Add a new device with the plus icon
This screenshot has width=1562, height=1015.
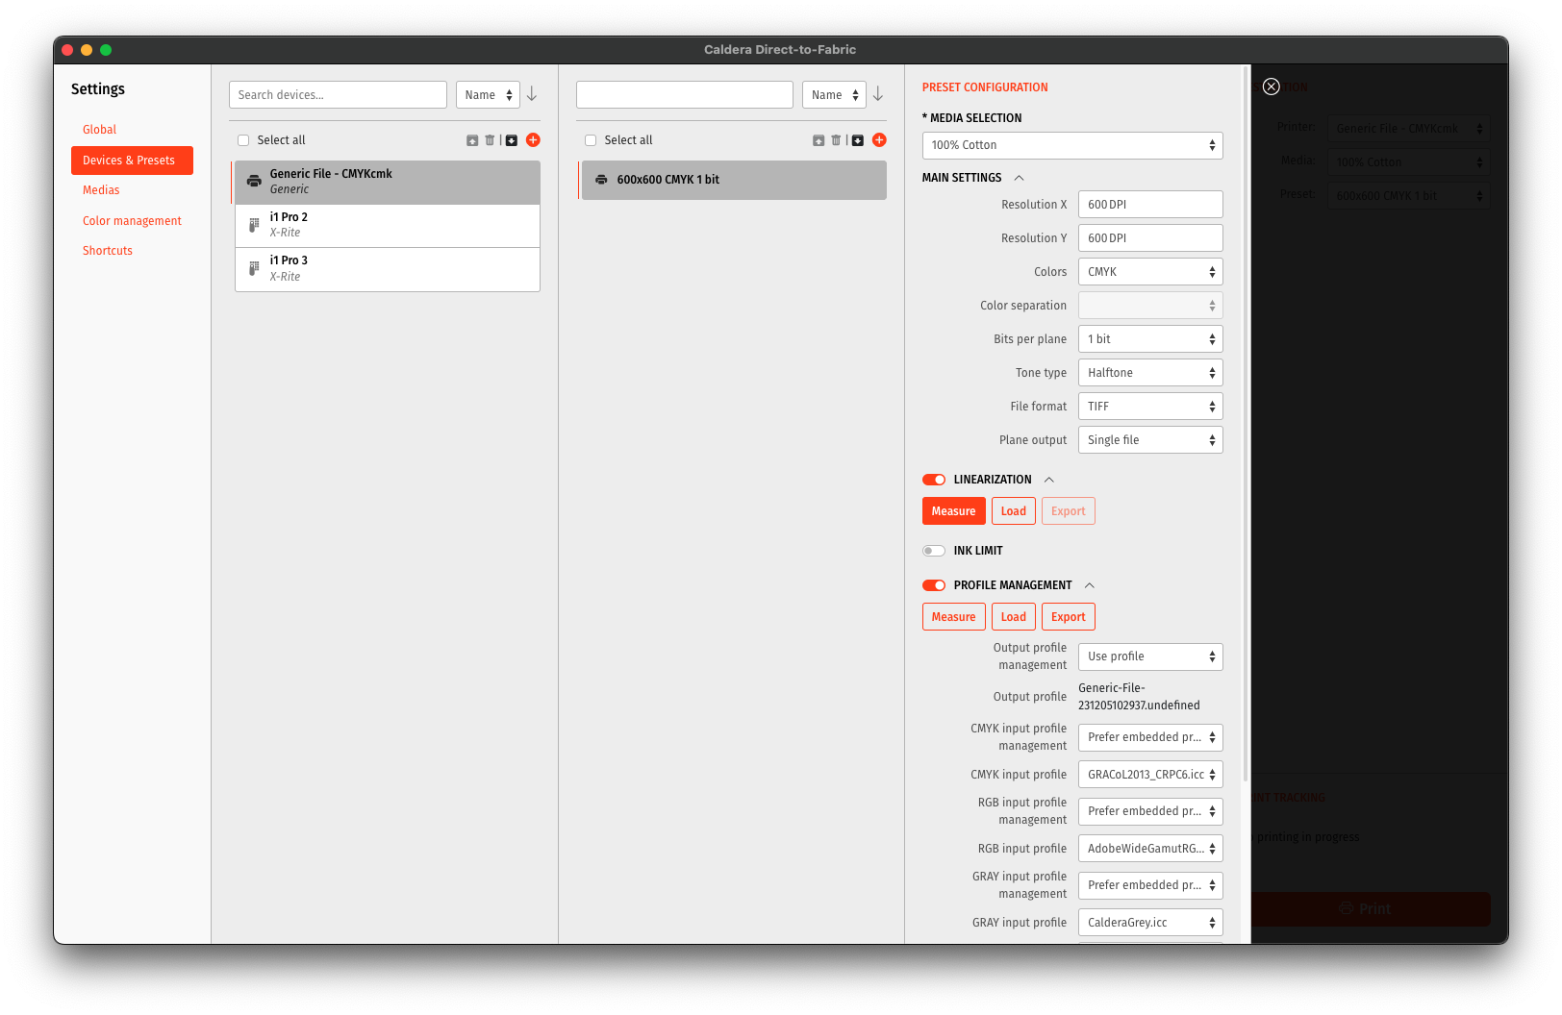coord(533,140)
